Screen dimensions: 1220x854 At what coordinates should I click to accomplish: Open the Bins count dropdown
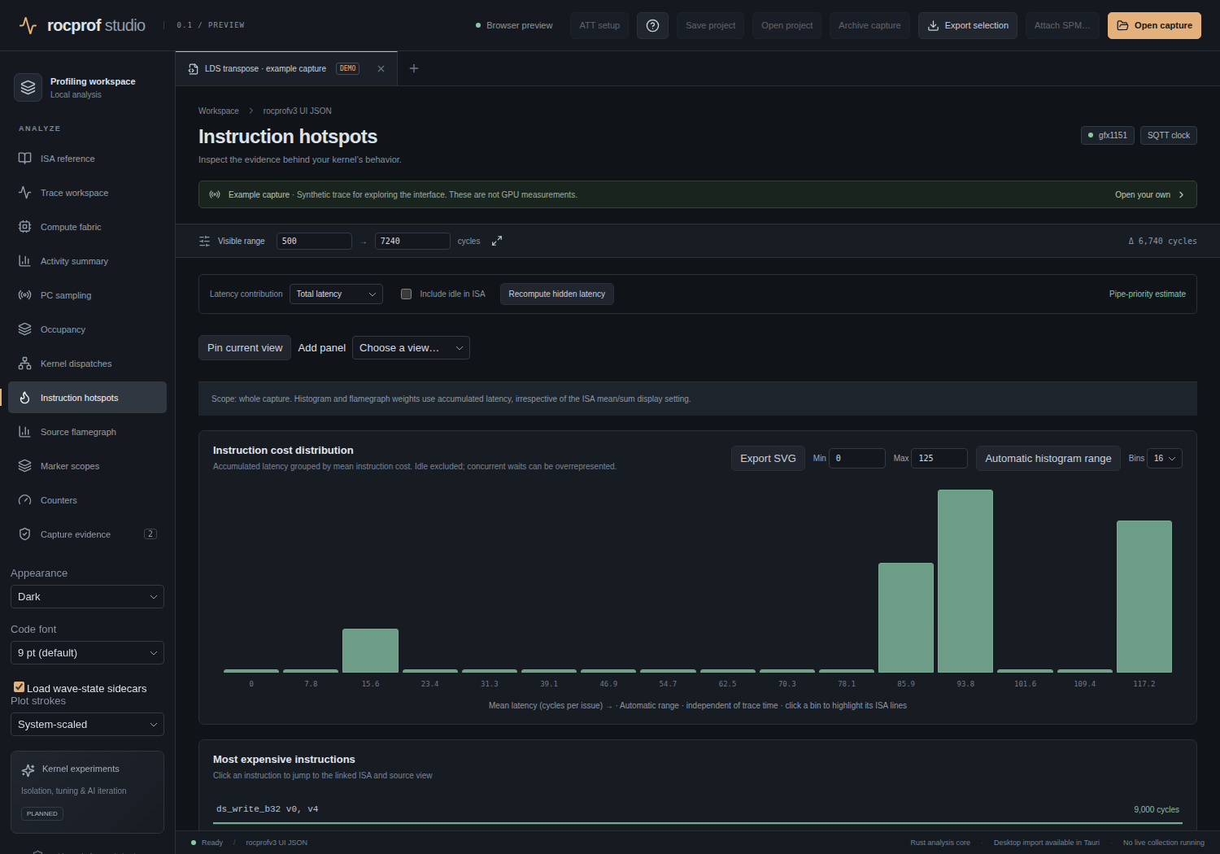tap(1165, 458)
